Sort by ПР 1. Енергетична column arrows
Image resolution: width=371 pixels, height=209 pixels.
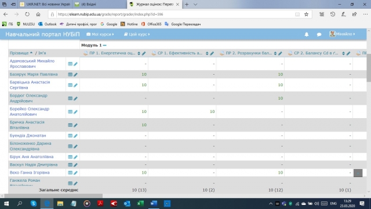coord(139,53)
